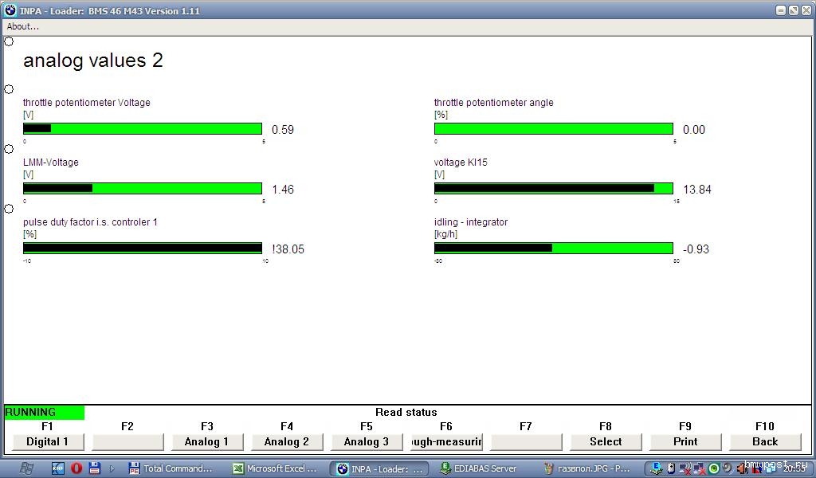Open Total Commander from the taskbar

172,468
